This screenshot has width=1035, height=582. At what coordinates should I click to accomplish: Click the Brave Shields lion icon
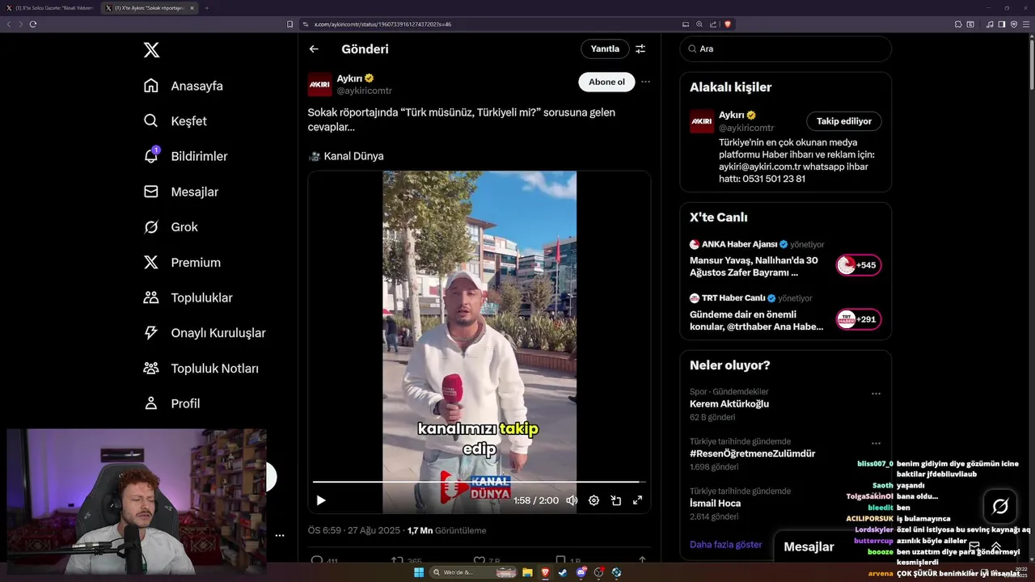tap(728, 24)
